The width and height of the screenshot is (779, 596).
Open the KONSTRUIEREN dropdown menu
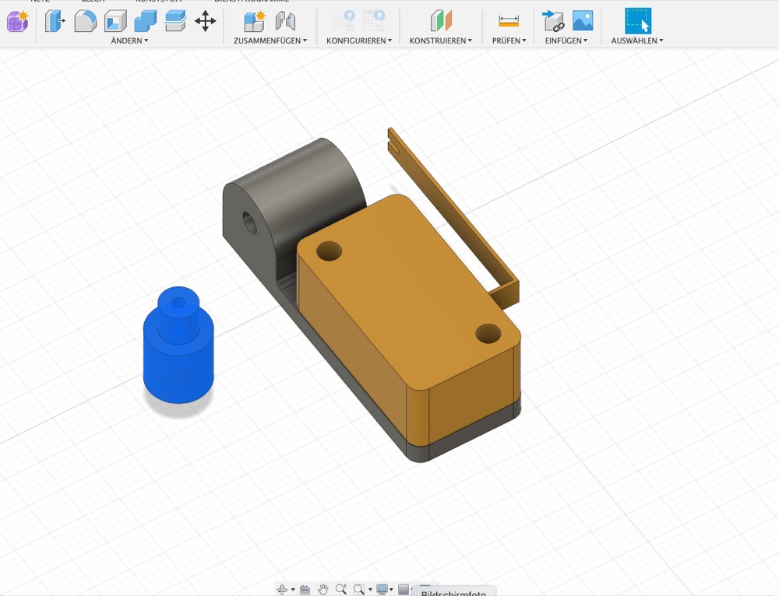441,40
